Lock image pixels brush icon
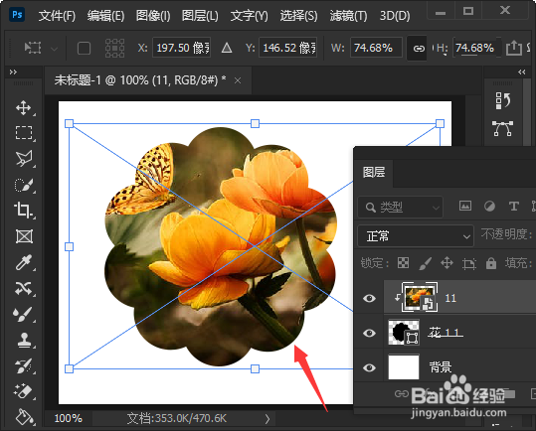Screen dimensions: 536x431 click(425, 263)
